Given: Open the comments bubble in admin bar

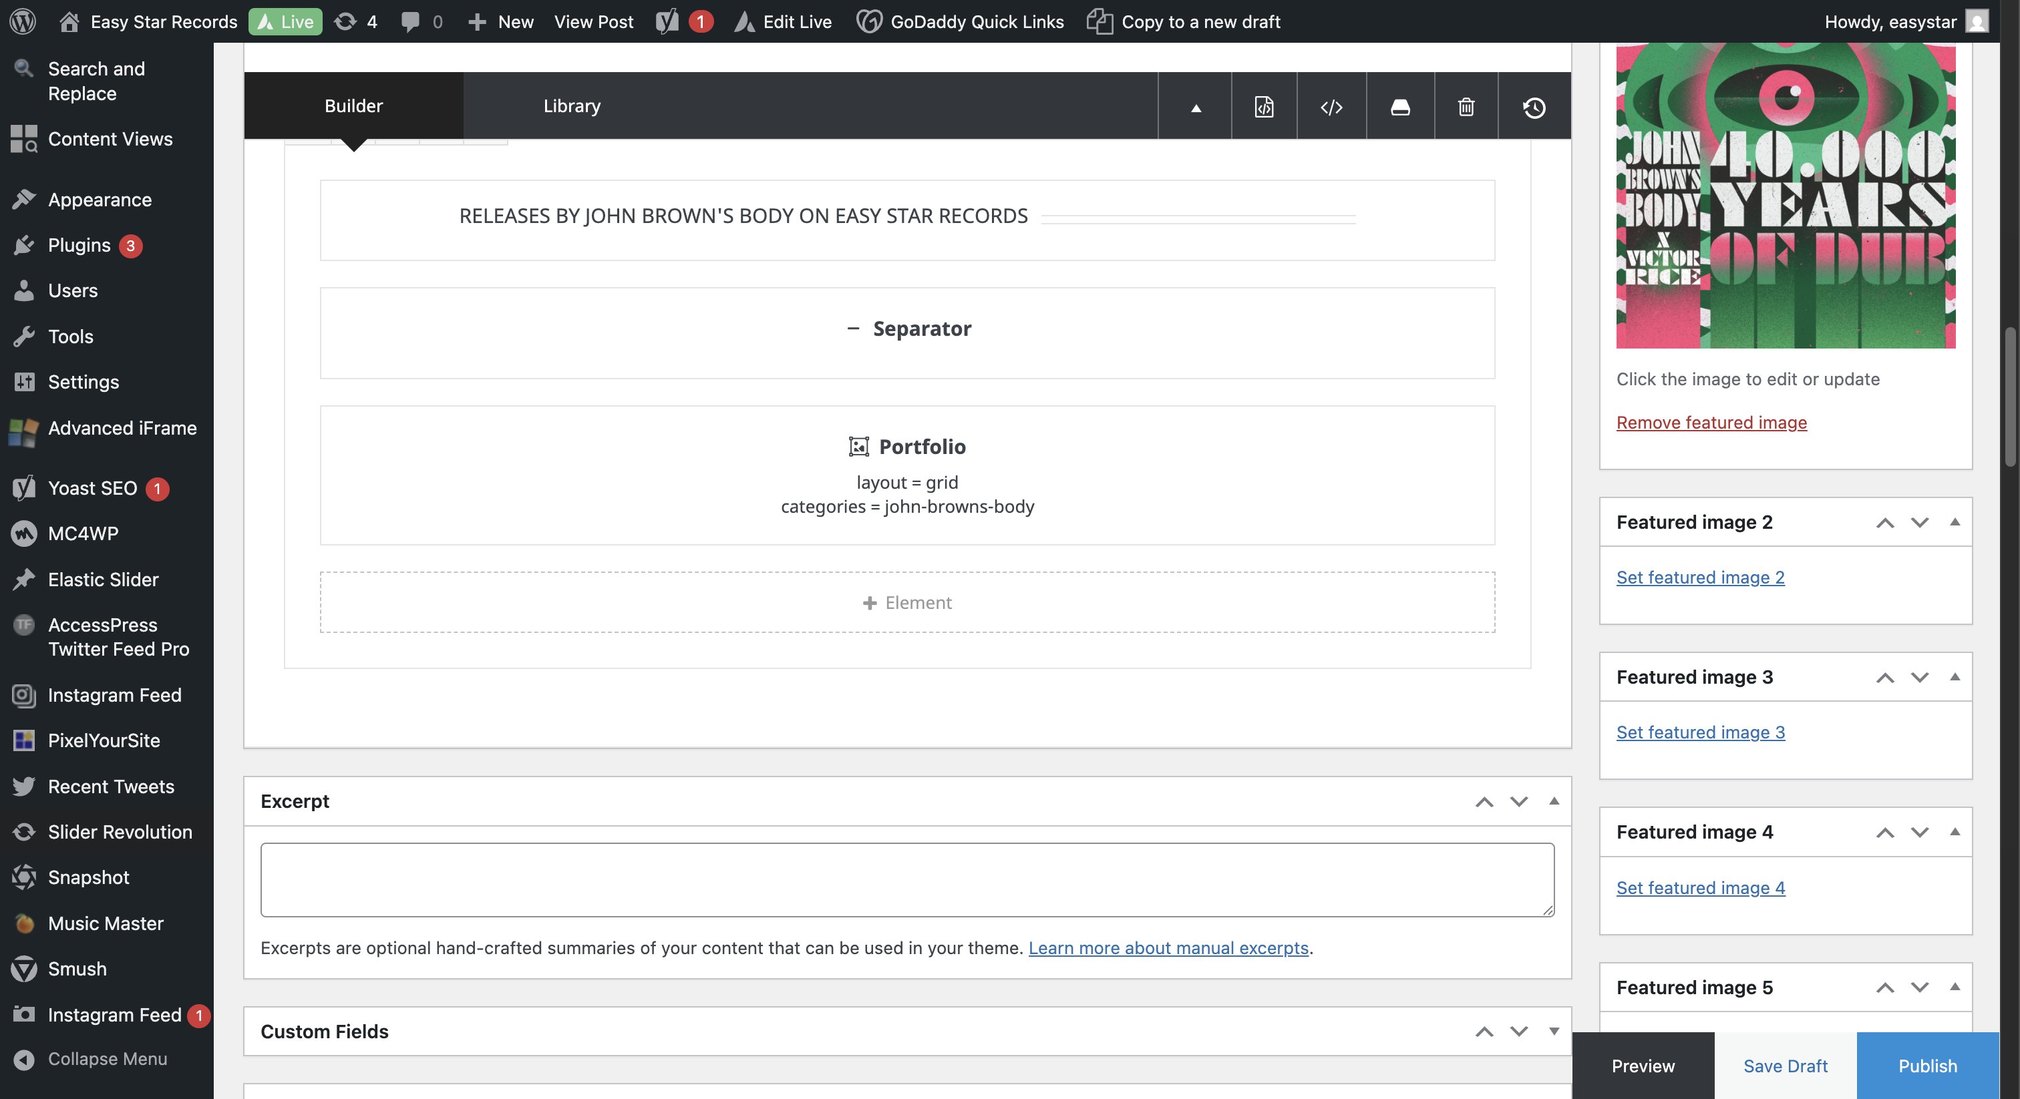Looking at the screenshot, I should tap(410, 21).
